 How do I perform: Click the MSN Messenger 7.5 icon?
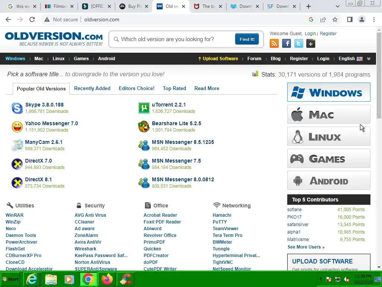pyautogui.click(x=144, y=164)
